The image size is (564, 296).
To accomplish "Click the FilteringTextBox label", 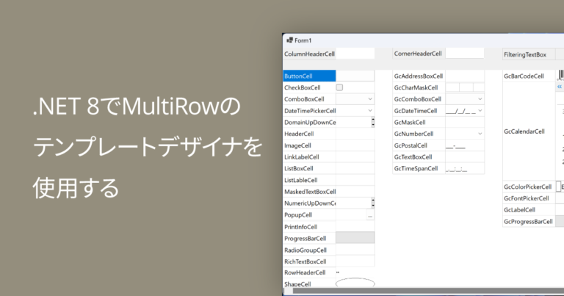I will pyautogui.click(x=525, y=54).
